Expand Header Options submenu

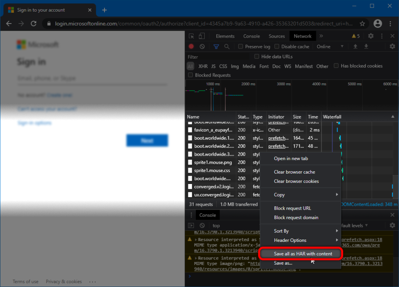pos(300,240)
